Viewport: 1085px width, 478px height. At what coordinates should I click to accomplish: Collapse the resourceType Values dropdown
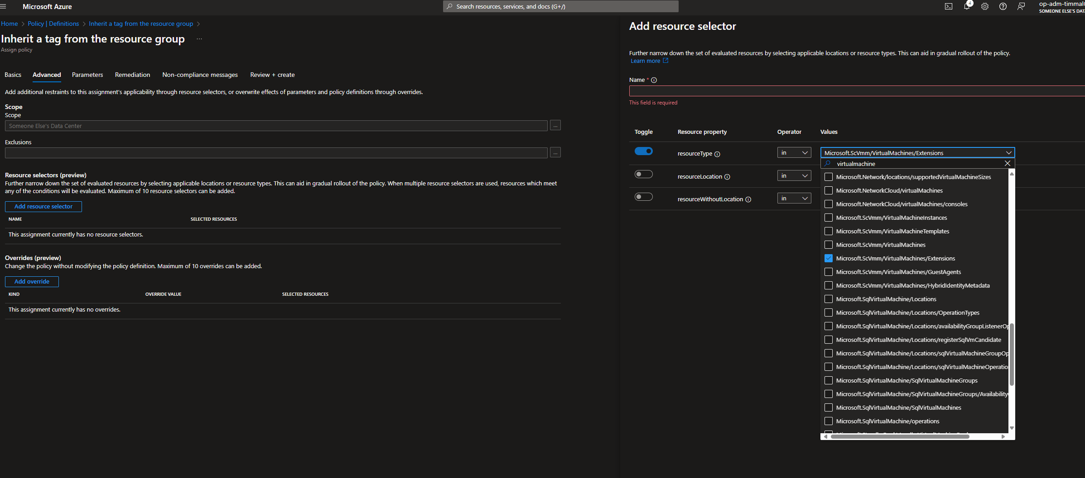917,153
